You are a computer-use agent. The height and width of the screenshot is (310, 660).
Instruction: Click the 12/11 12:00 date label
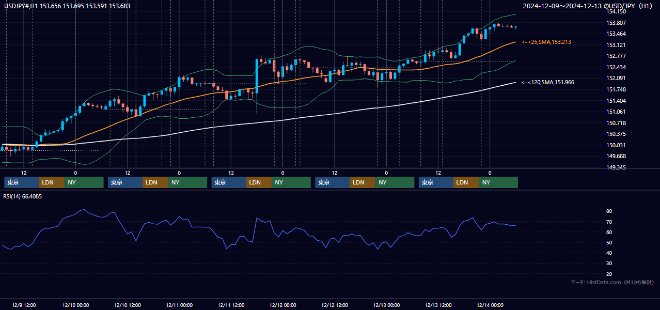click(x=231, y=305)
